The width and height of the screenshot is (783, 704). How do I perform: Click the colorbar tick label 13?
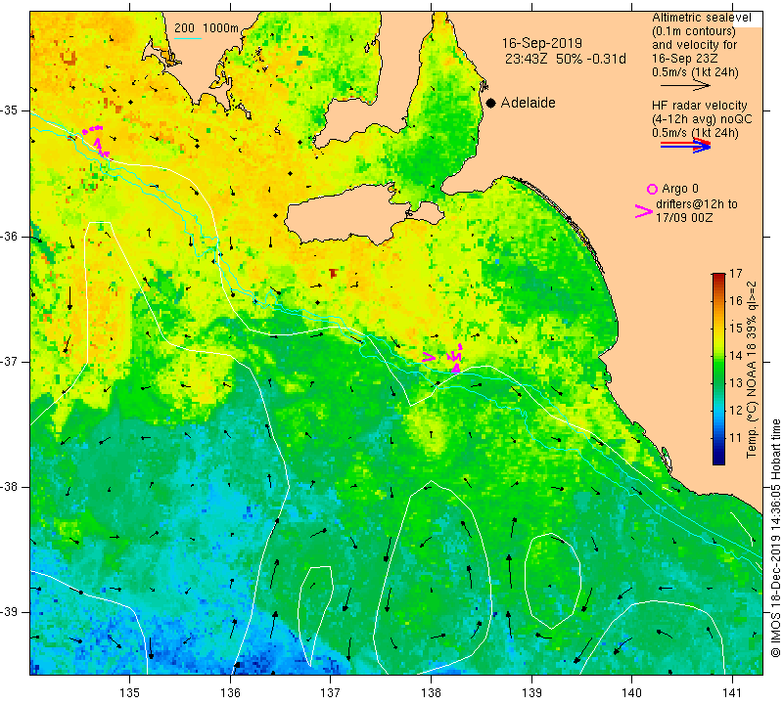[736, 383]
